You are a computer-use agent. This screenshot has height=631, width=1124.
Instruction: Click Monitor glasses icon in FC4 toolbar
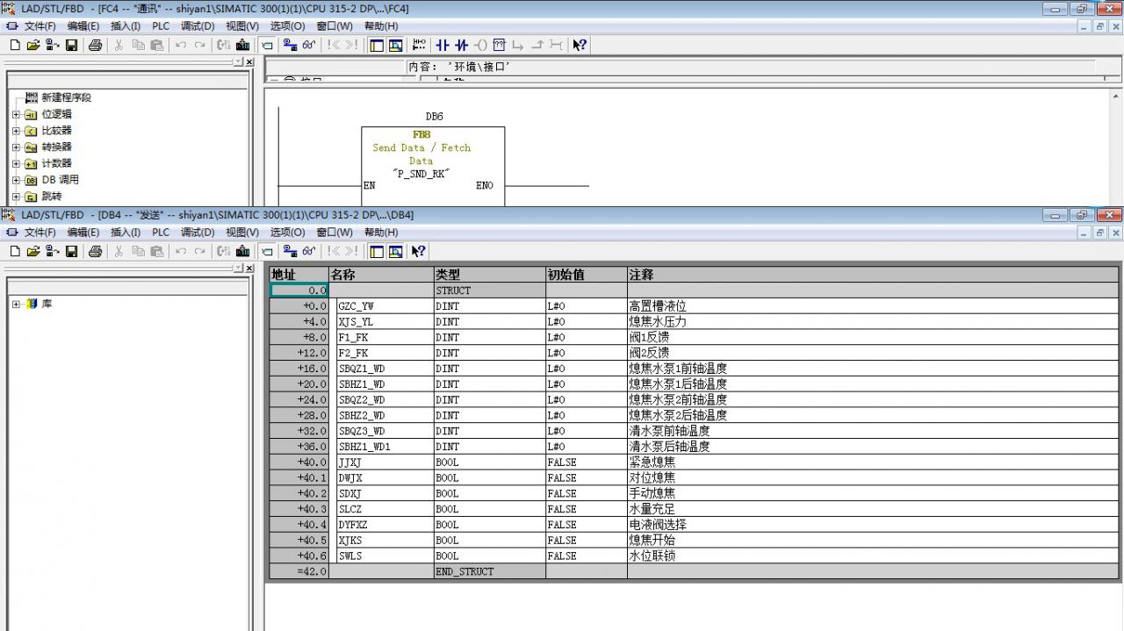tap(309, 45)
